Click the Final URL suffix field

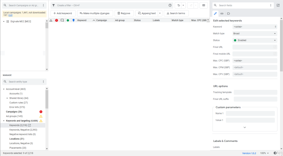click(255, 99)
